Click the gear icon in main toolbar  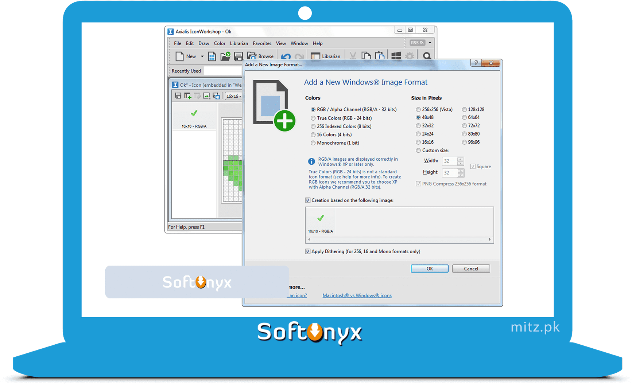[410, 56]
